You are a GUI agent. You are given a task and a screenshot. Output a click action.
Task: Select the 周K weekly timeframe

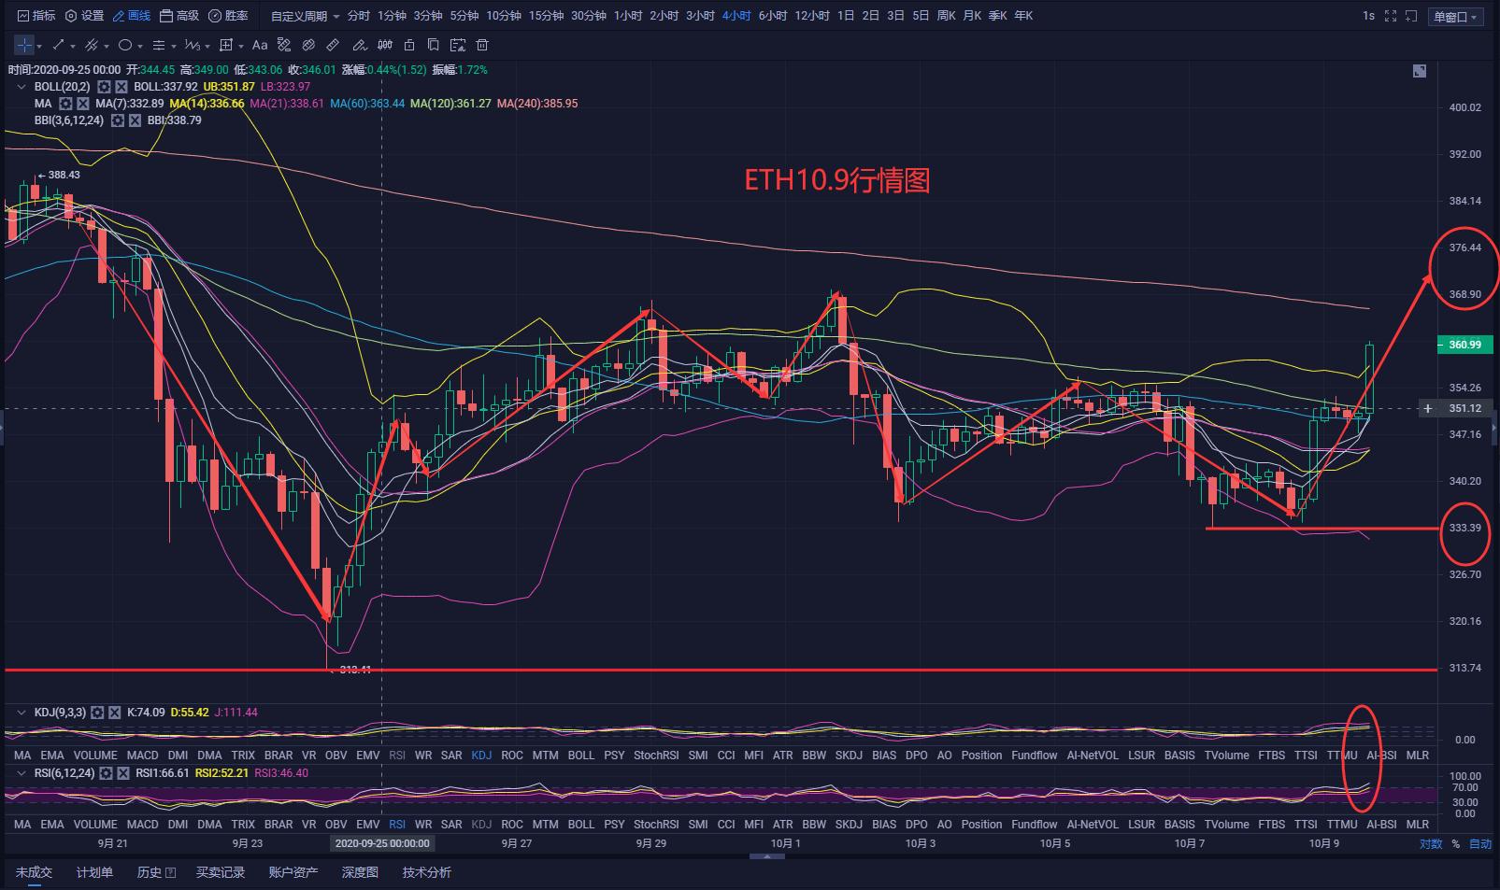tap(946, 16)
